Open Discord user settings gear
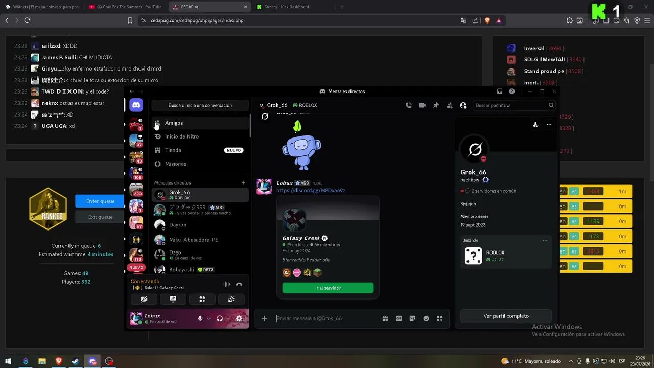This screenshot has height=368, width=654. (x=239, y=318)
